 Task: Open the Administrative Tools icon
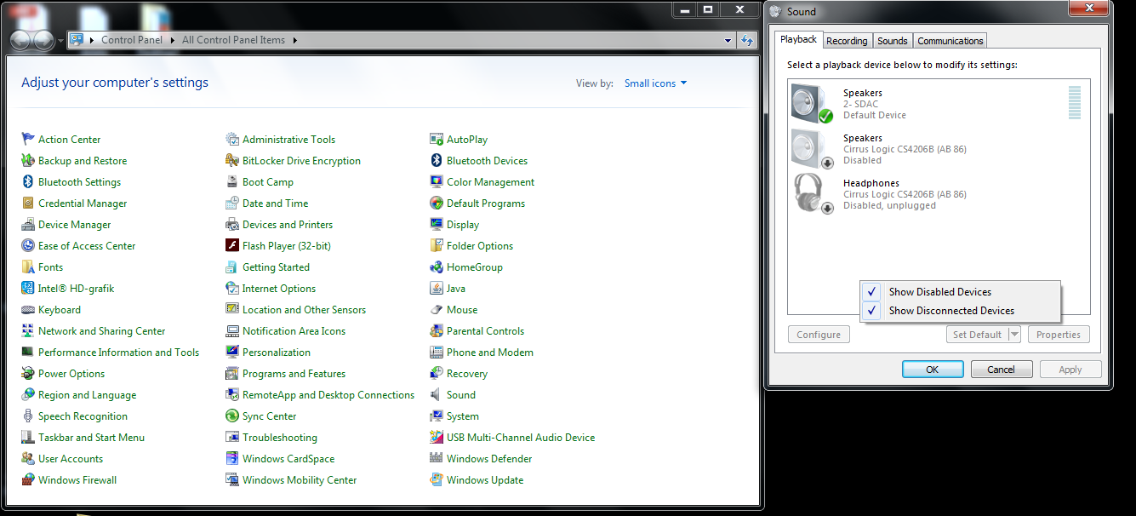pyautogui.click(x=232, y=140)
